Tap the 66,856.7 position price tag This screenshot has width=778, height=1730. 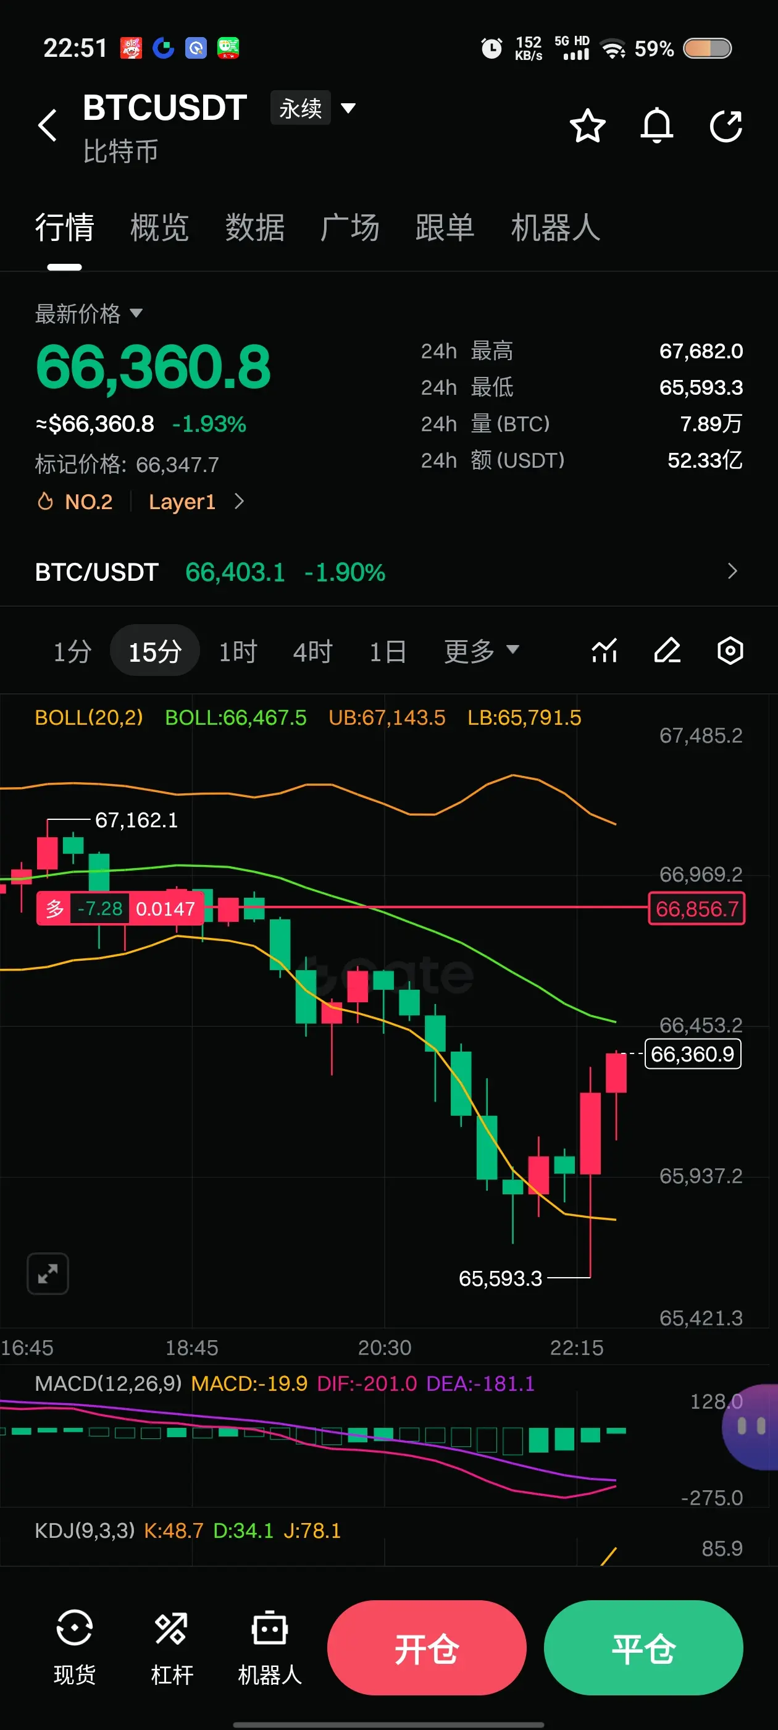[696, 909]
